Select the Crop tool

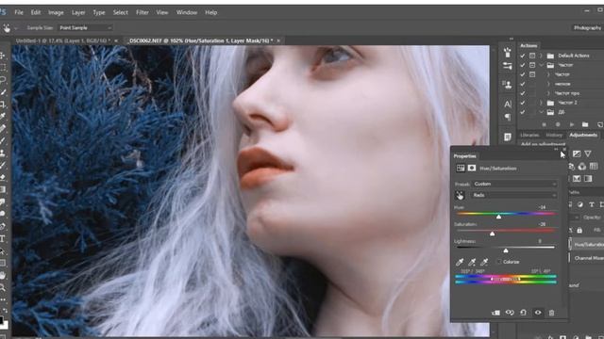(x=2, y=105)
